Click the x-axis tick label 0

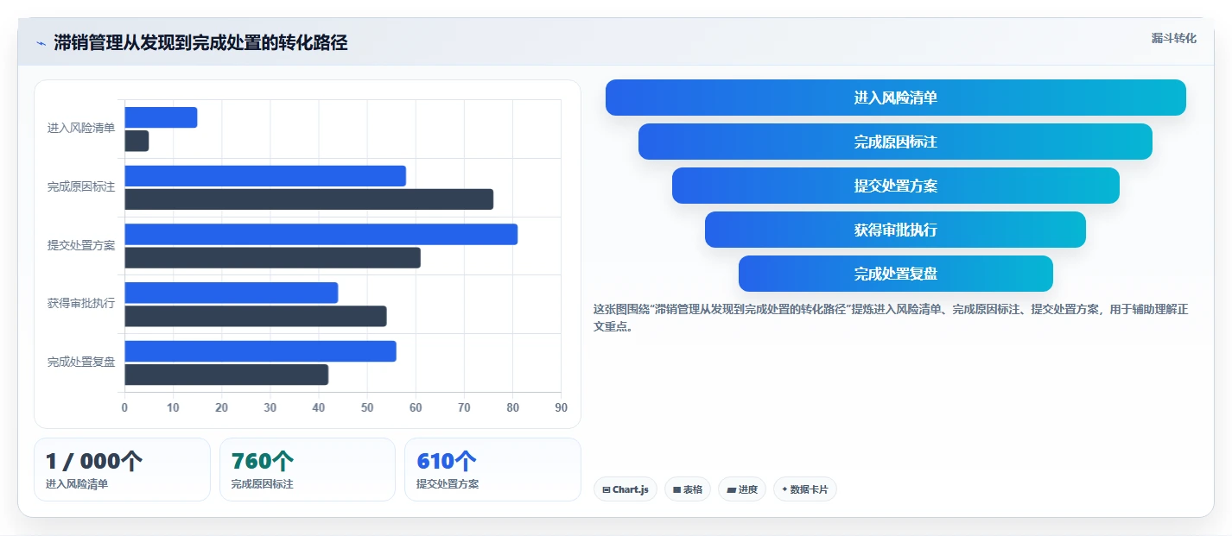(x=124, y=408)
